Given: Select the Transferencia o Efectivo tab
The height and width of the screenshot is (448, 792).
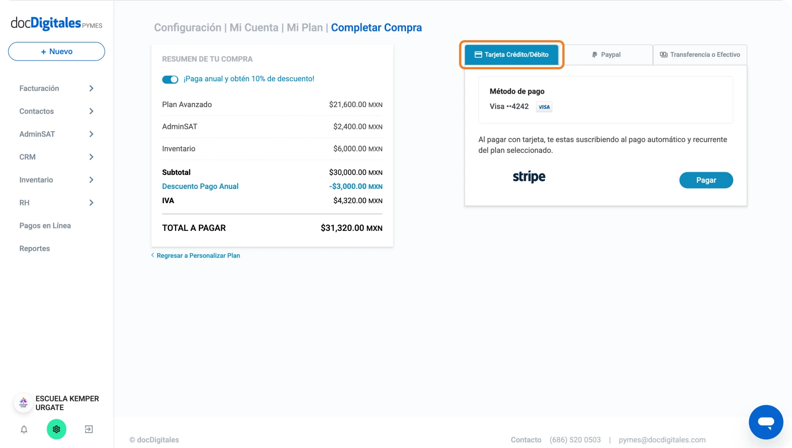Looking at the screenshot, I should click(700, 54).
